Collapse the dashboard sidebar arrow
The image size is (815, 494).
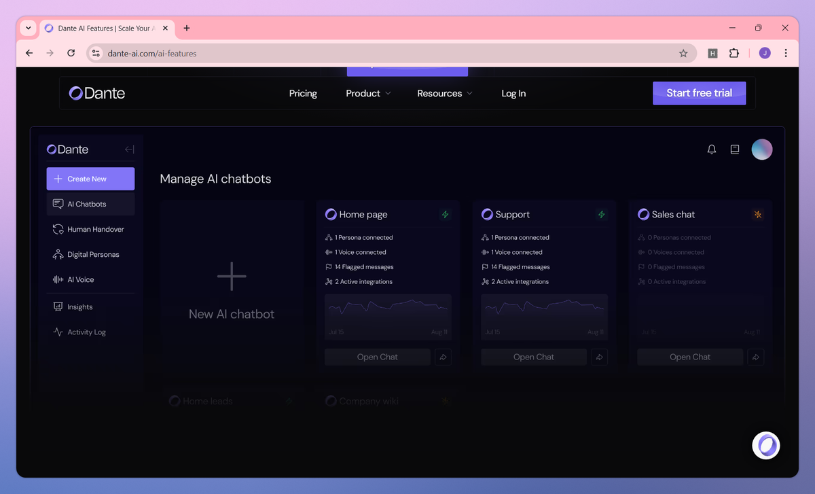click(x=129, y=149)
